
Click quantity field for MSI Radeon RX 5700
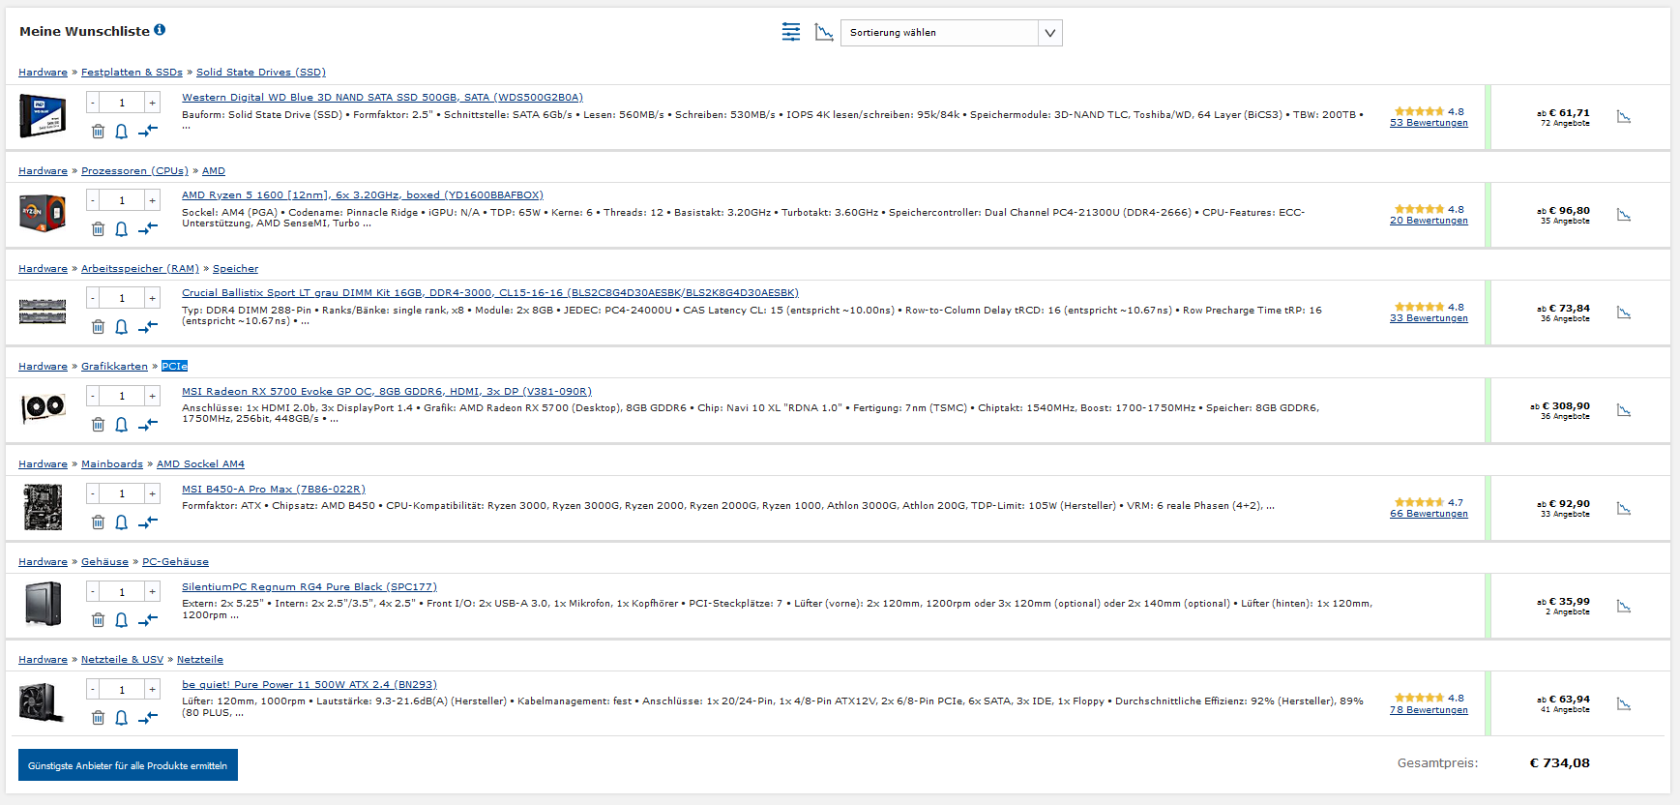click(x=122, y=396)
